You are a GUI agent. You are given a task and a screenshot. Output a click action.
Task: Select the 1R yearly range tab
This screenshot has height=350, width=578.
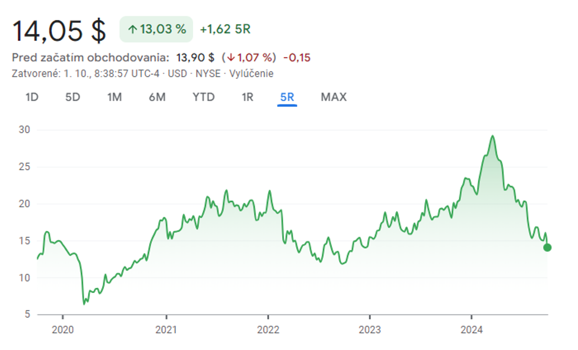(247, 97)
